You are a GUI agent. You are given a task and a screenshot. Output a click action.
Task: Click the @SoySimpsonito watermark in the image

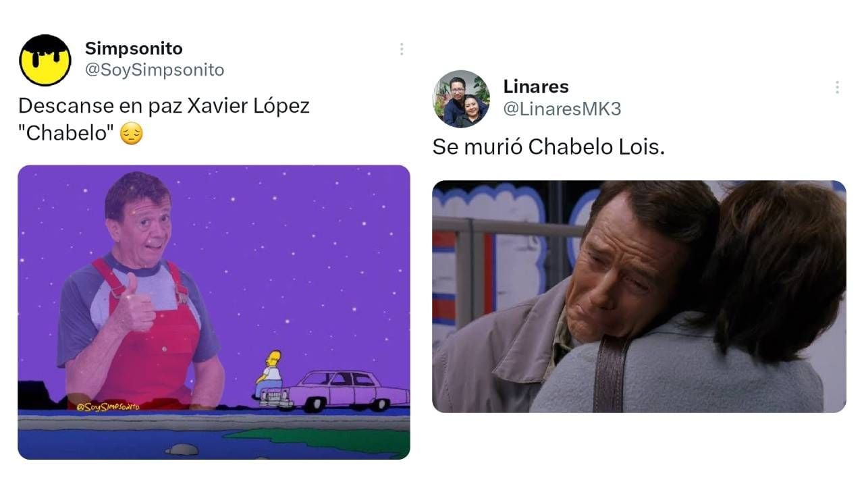click(108, 406)
